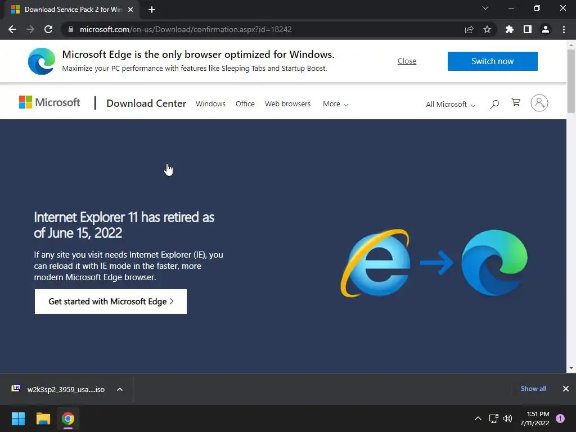The width and height of the screenshot is (576, 432).
Task: Click the scrollbar down arrow
Action: click(x=571, y=368)
